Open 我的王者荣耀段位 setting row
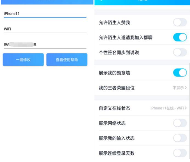The width and height of the screenshot is (190, 162). click(x=143, y=88)
